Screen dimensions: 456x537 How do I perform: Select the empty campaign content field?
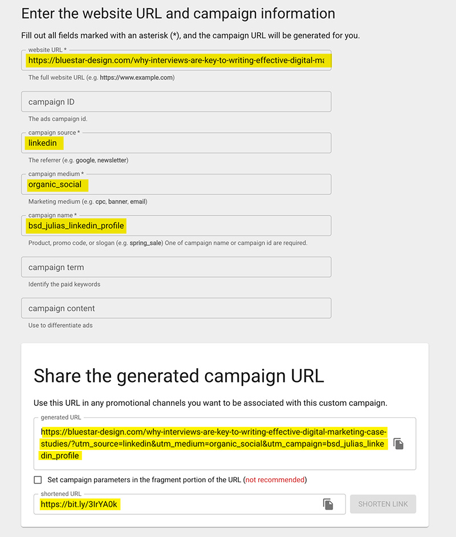tap(176, 308)
